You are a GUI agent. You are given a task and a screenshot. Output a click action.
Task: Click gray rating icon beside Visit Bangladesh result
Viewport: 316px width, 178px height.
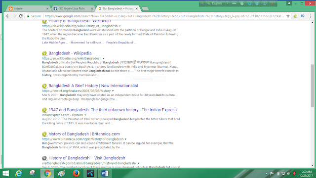pyautogui.click(x=44, y=158)
